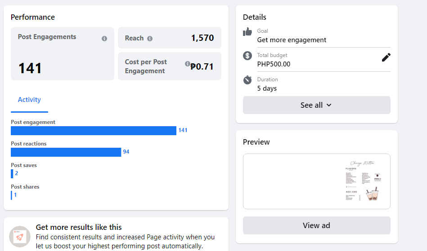
Task: Click the pencil icon to edit budget
Action: (386, 57)
